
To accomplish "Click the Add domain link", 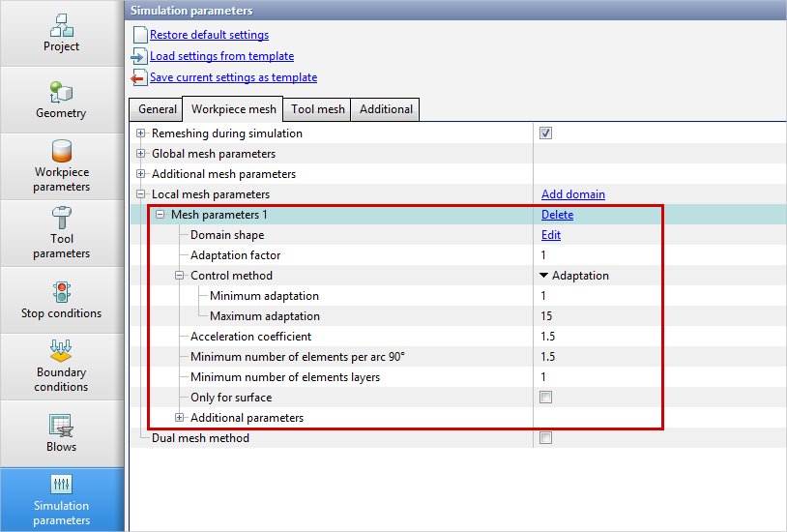I will pos(572,194).
